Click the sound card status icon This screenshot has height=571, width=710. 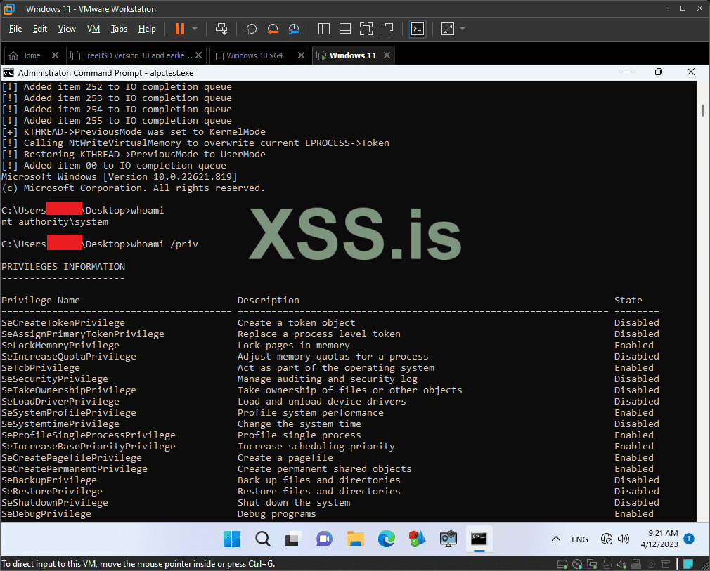coord(621,564)
